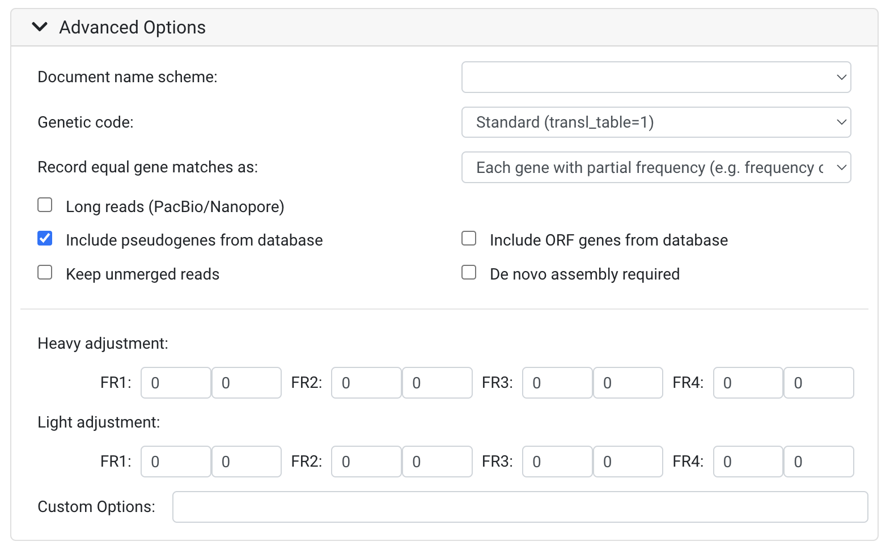
Task: Select second Heavy adjustment FR3 field
Action: point(628,383)
